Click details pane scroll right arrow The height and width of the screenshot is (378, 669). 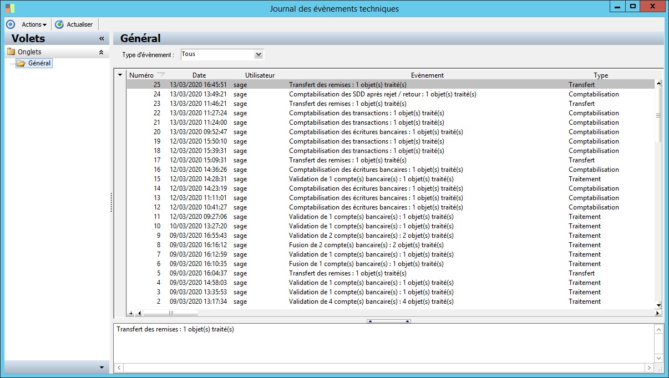click(x=650, y=368)
